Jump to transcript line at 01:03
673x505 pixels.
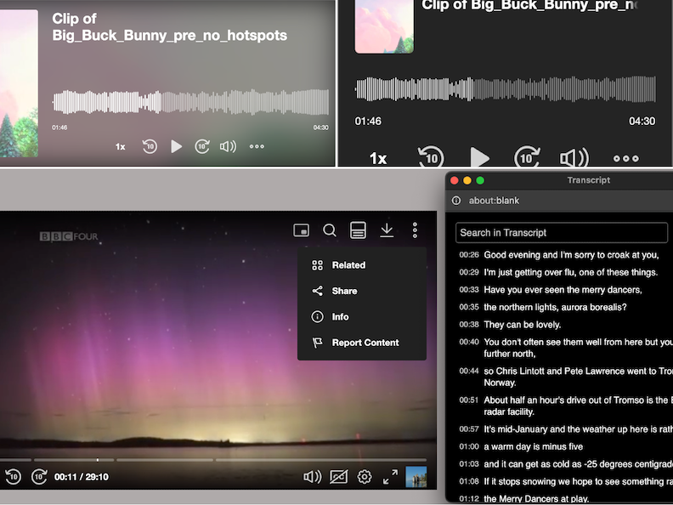point(566,464)
